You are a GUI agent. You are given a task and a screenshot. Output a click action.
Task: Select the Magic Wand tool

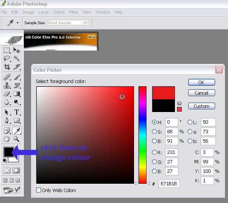coord(17,58)
